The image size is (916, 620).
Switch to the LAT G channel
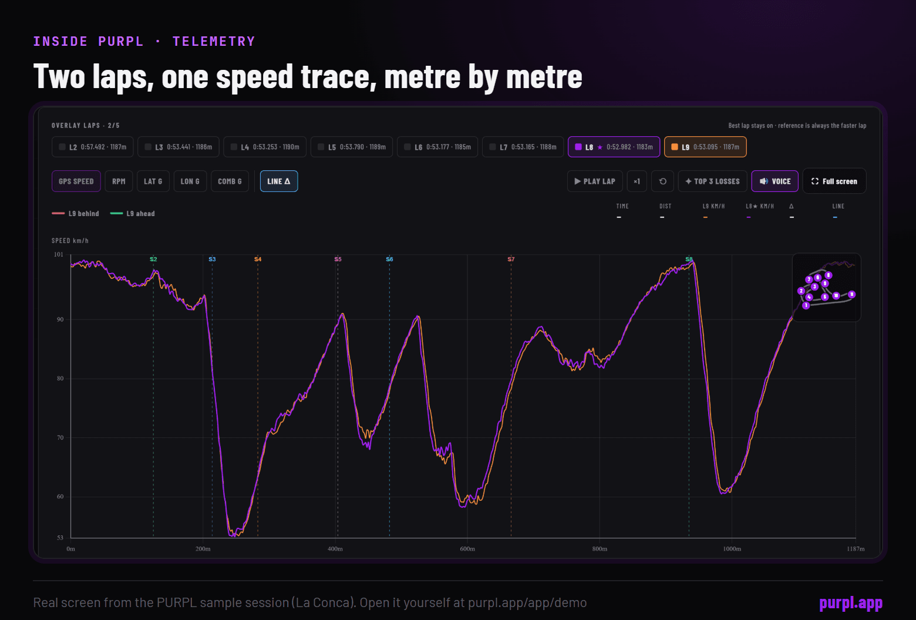[153, 181]
